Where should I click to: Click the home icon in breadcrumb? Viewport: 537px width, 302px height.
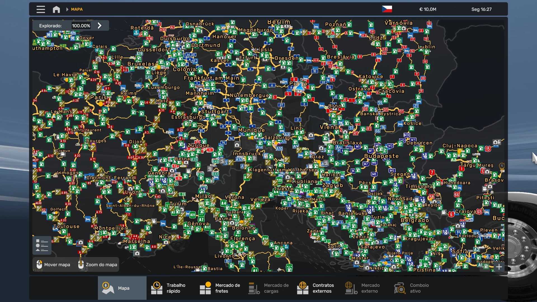tap(56, 9)
